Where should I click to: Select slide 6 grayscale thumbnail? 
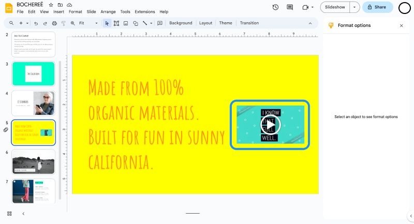pos(33,162)
